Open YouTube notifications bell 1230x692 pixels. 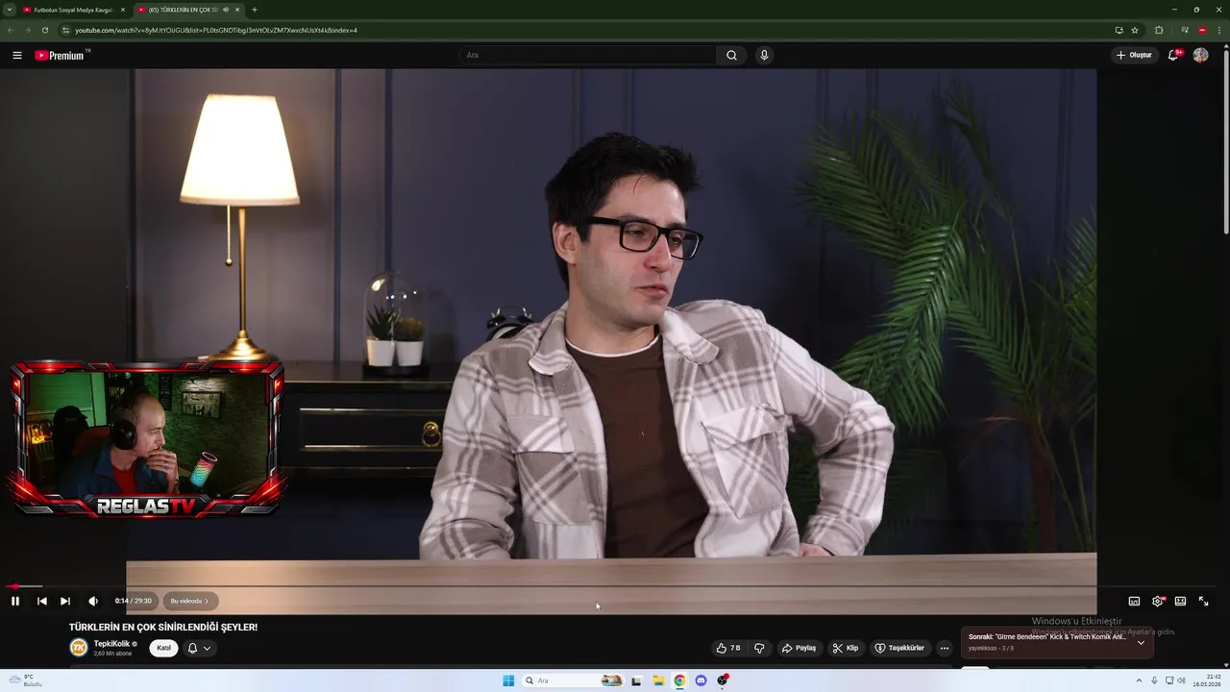[1173, 55]
